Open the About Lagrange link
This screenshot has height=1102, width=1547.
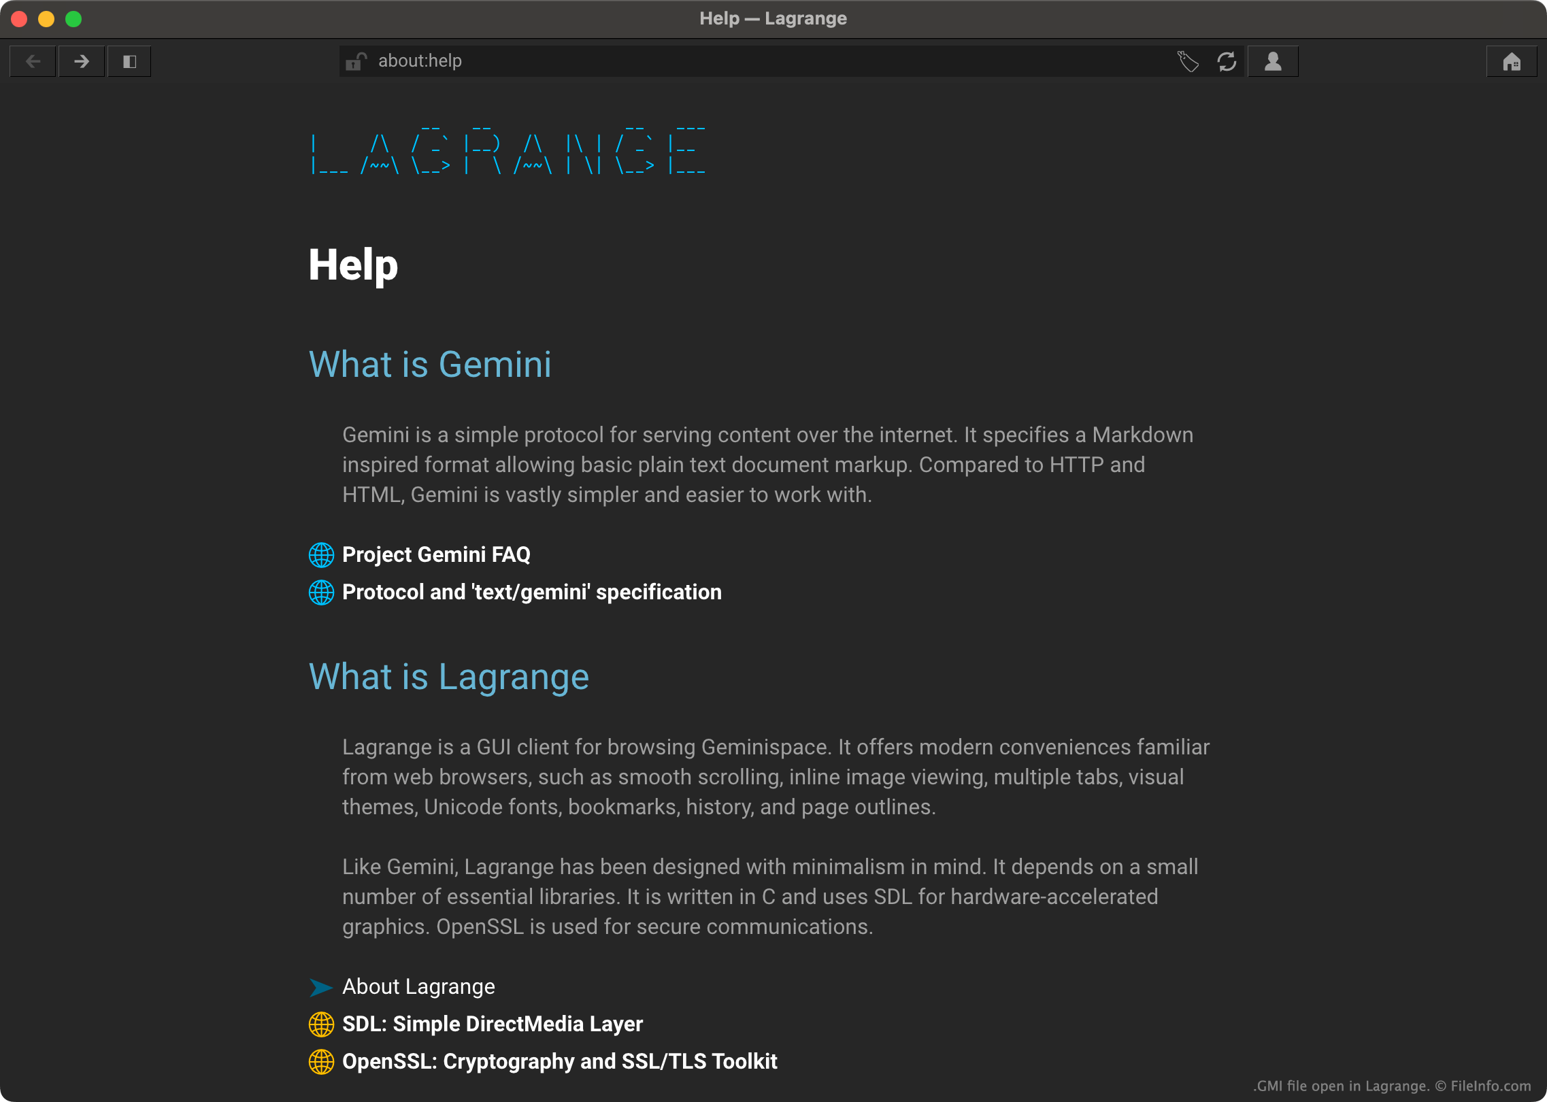point(418,986)
